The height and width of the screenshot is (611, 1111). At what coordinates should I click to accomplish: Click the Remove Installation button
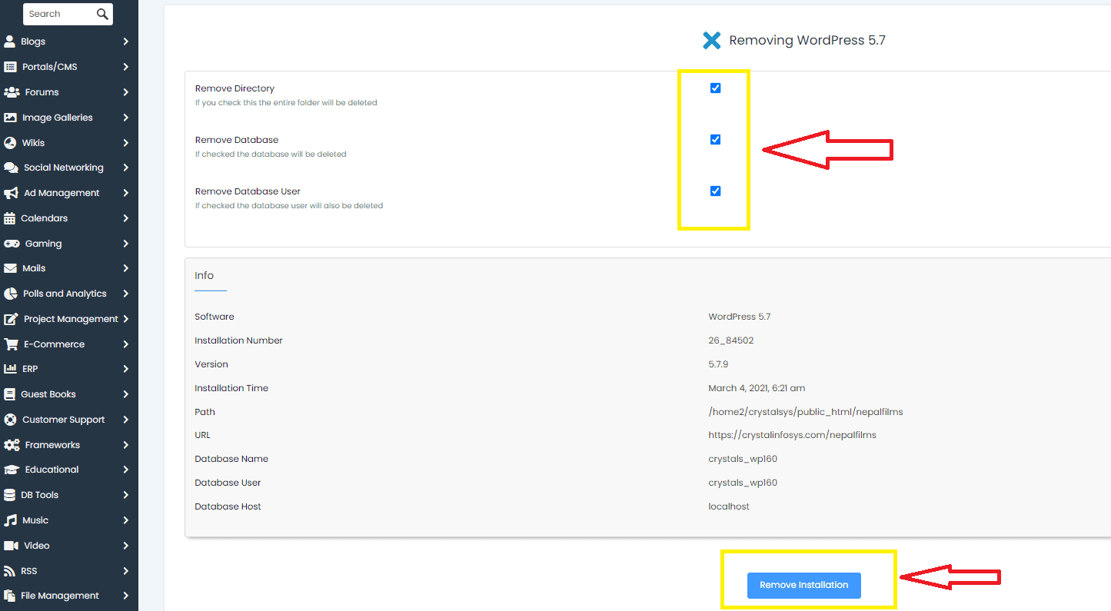click(x=804, y=585)
